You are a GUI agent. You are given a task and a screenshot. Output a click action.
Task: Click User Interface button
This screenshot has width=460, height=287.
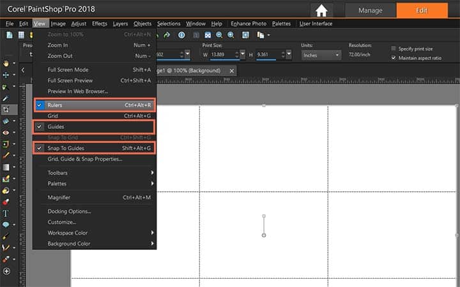tap(316, 24)
